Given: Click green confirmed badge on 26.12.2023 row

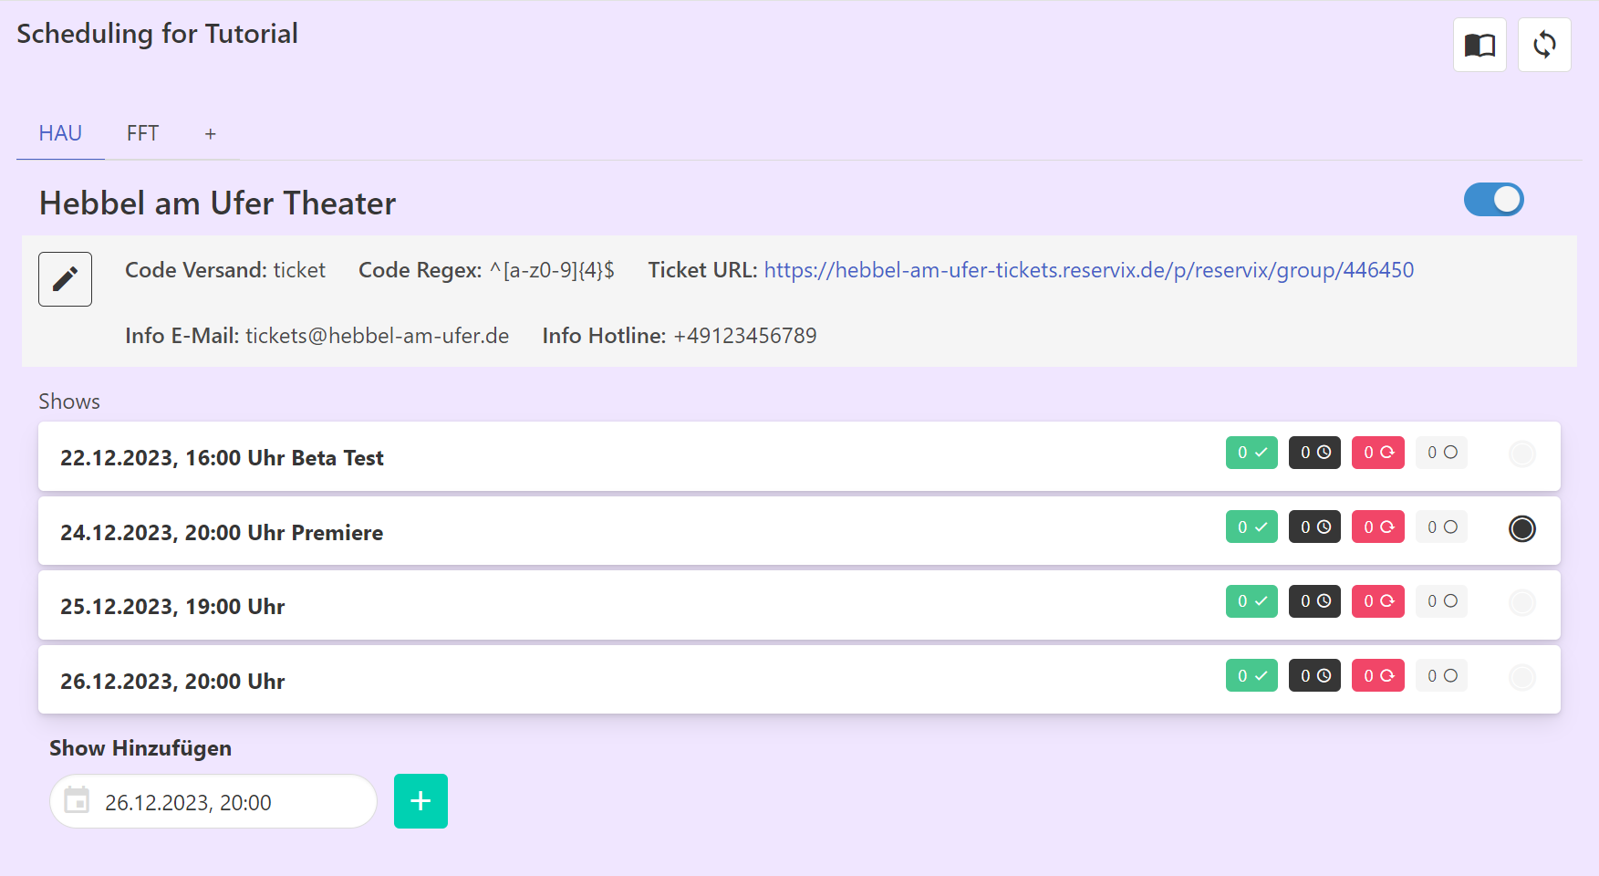Looking at the screenshot, I should (x=1251, y=676).
